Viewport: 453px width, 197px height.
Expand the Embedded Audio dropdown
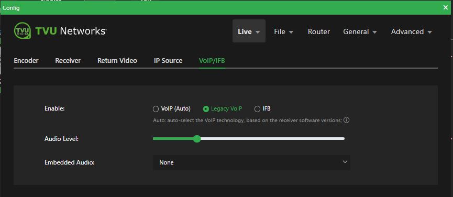251,162
